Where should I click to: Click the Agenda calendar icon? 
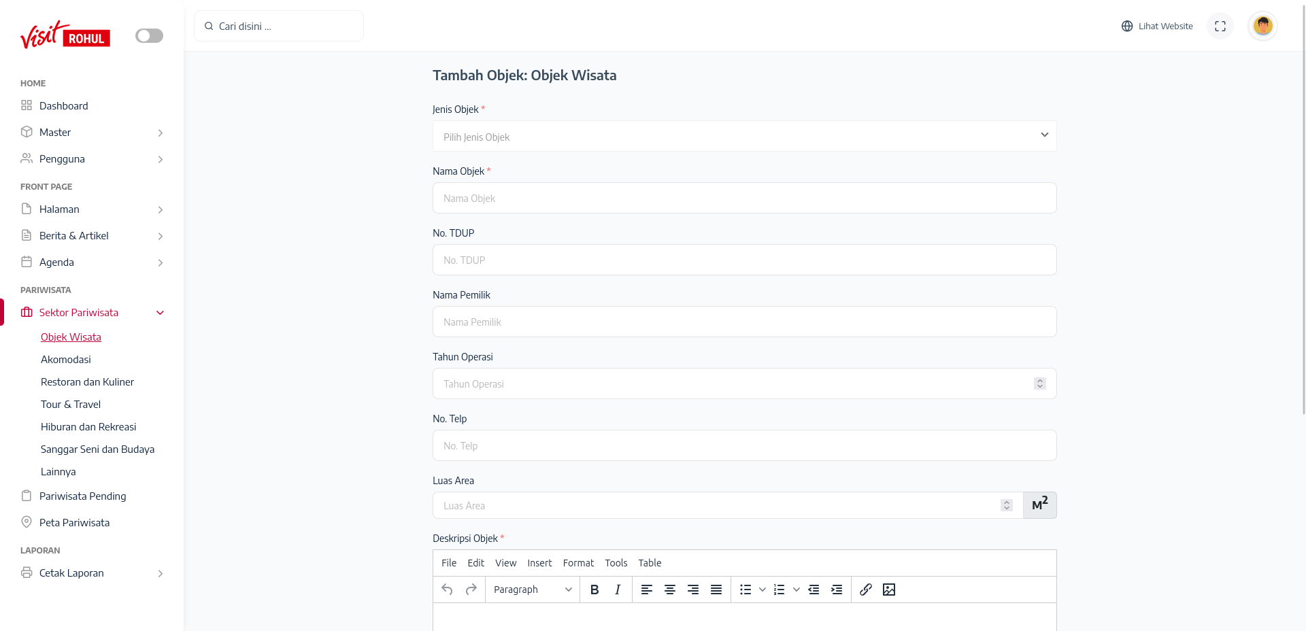(27, 261)
